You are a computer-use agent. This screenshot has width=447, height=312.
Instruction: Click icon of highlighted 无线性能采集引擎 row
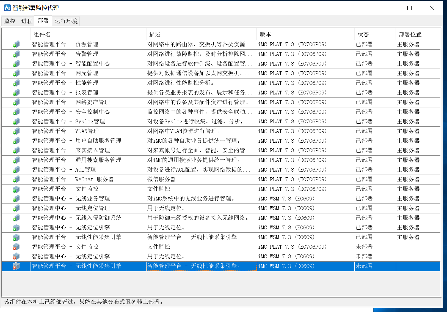pos(16,266)
